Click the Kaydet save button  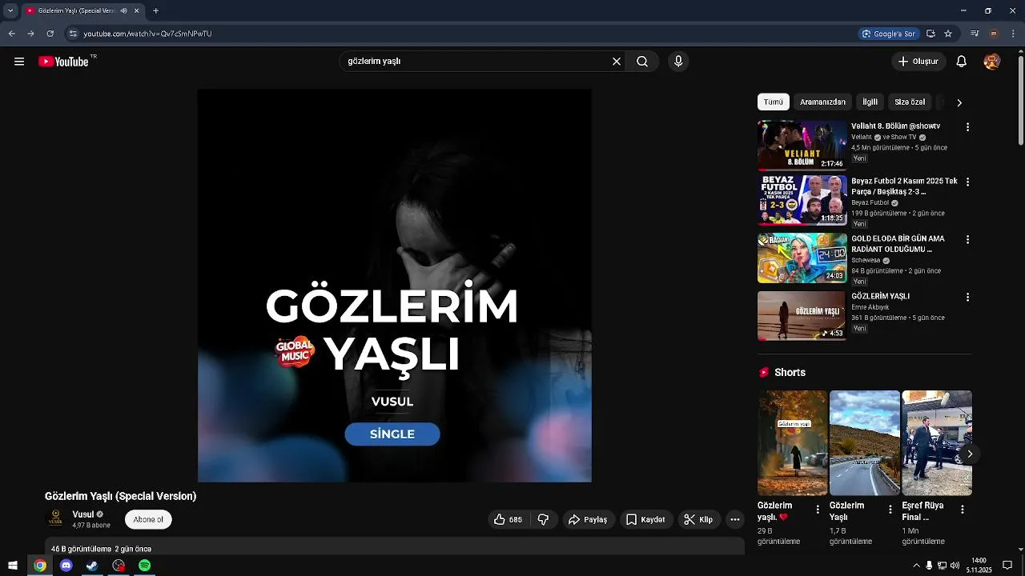[645, 520]
